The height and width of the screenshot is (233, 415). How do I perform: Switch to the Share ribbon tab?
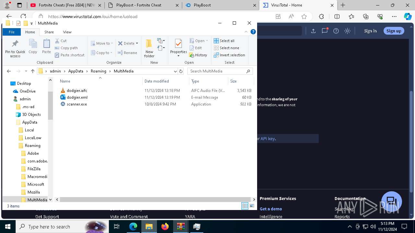click(49, 32)
